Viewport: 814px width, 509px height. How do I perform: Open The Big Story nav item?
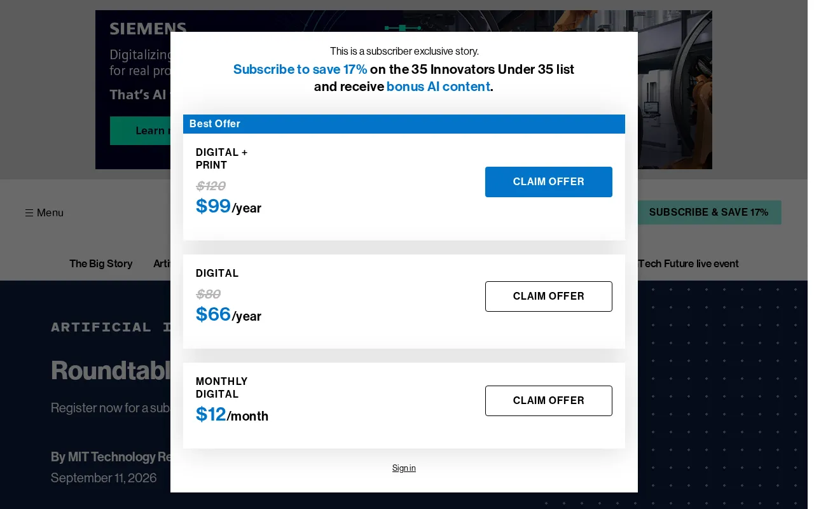pos(101,263)
